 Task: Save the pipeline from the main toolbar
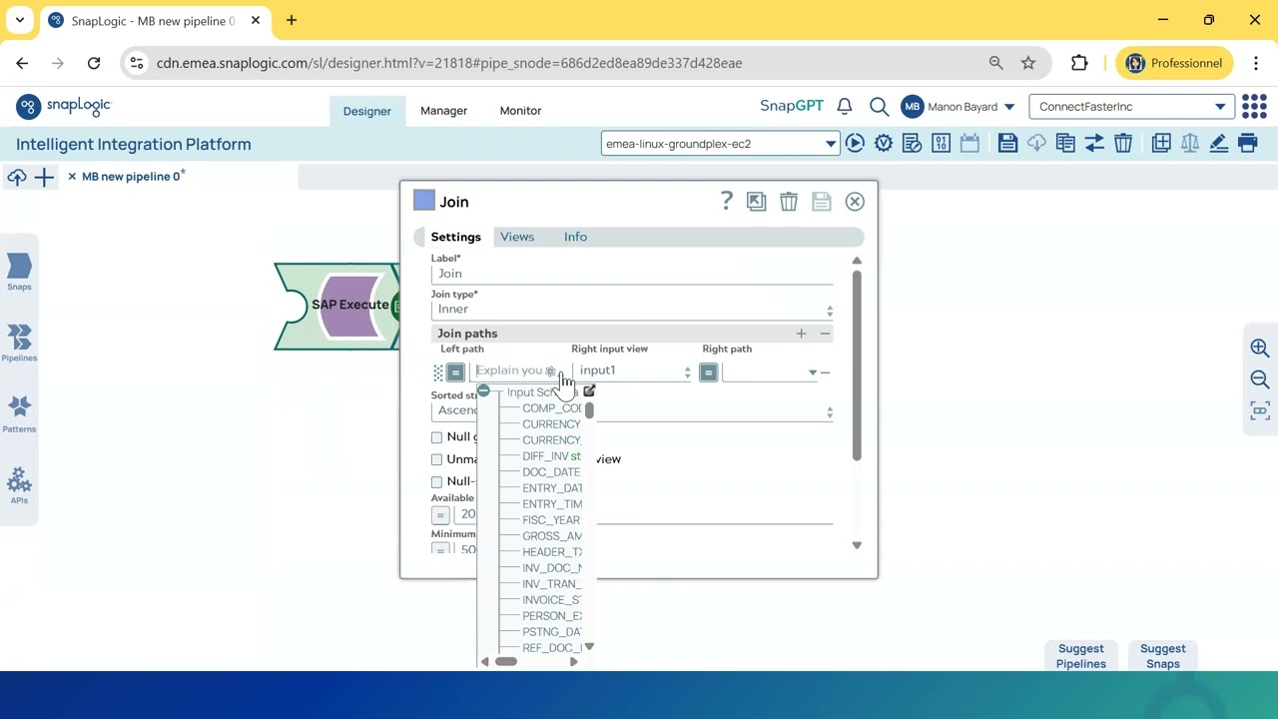coord(1007,144)
